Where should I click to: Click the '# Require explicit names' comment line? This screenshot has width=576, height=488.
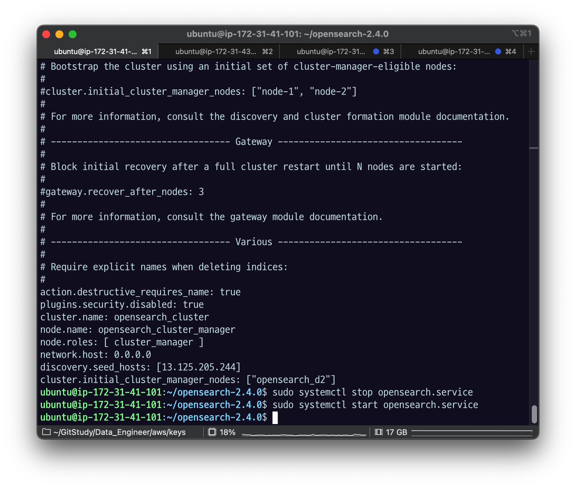click(x=164, y=267)
